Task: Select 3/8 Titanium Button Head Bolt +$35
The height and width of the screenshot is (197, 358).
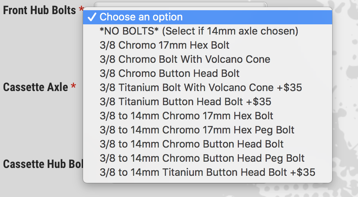Action: [186, 102]
